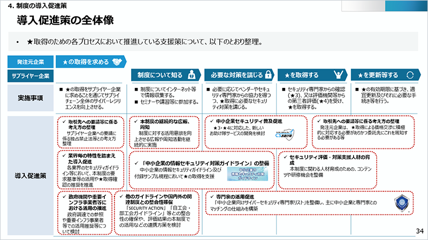This screenshot has height=240, width=428.
Task: Click the text 「中小企業向けサイバーセキュリティ専門家リスト」を整備
Action: (x=293, y=206)
